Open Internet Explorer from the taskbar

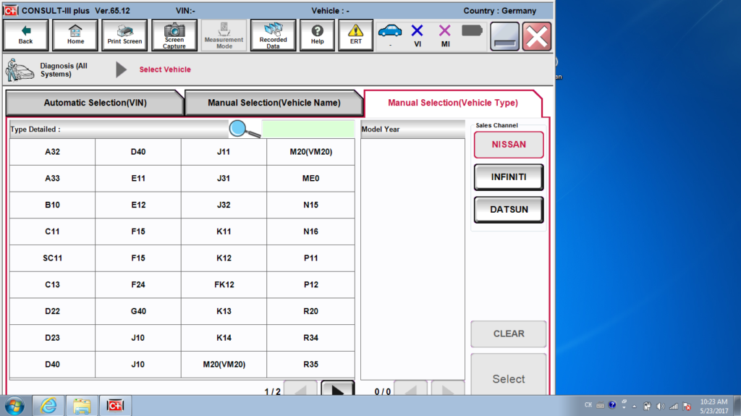(x=49, y=405)
